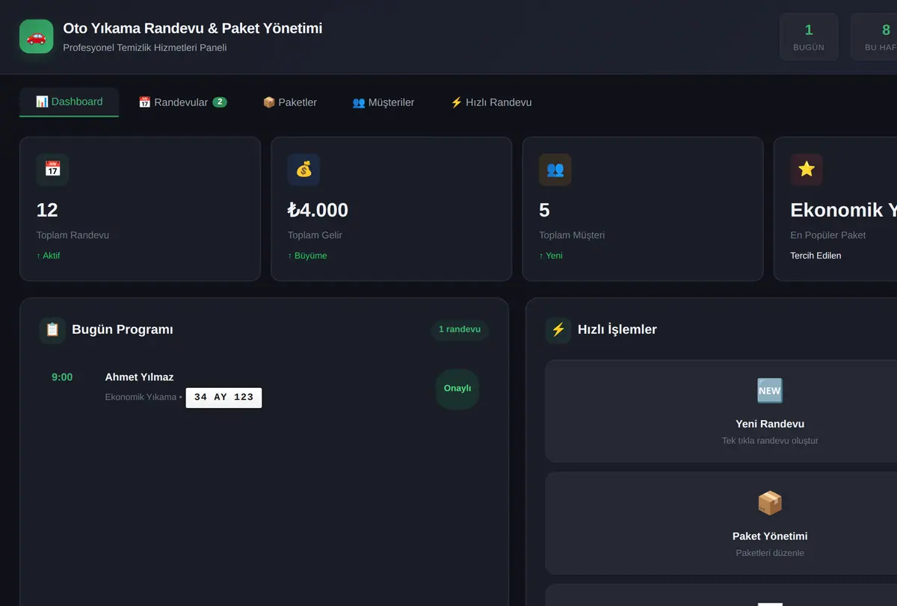This screenshot has width=897, height=606.
Task: Click the NEW icon on Yeni Randevu
Action: 769,391
